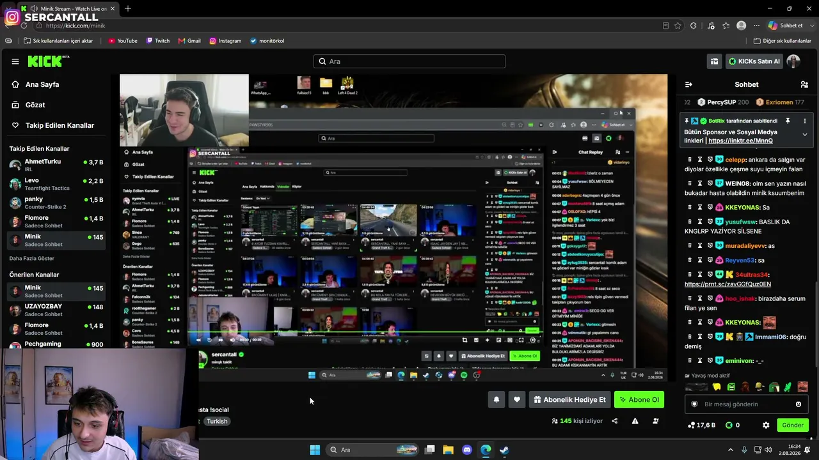
Task: Share the stream via share icon
Action: pyautogui.click(x=615, y=421)
